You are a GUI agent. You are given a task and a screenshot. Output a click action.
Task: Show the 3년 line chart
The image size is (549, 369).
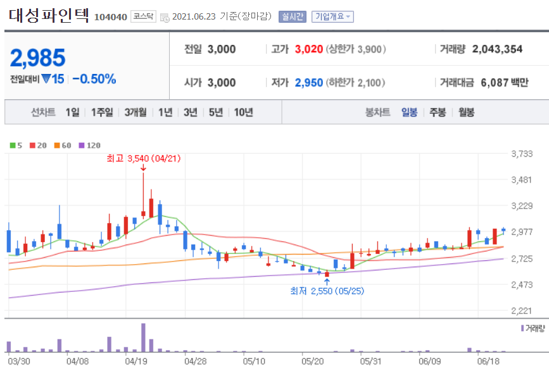191,112
